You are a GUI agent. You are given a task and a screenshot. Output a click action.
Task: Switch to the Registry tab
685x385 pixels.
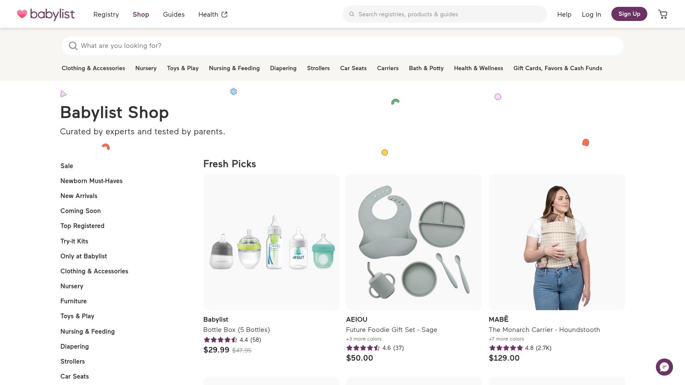coord(106,14)
